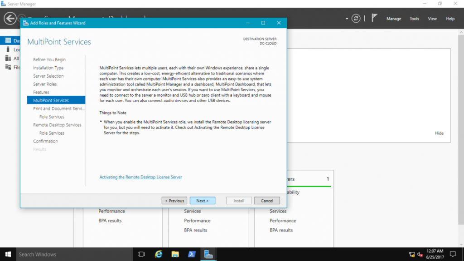Click BPA results in the right role tile
This screenshot has height=261, width=464.
281,230
